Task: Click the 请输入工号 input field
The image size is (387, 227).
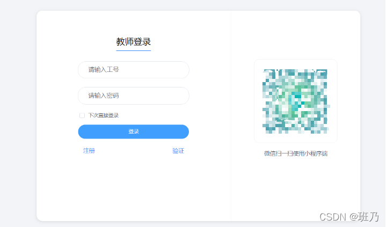Action: pyautogui.click(x=134, y=70)
